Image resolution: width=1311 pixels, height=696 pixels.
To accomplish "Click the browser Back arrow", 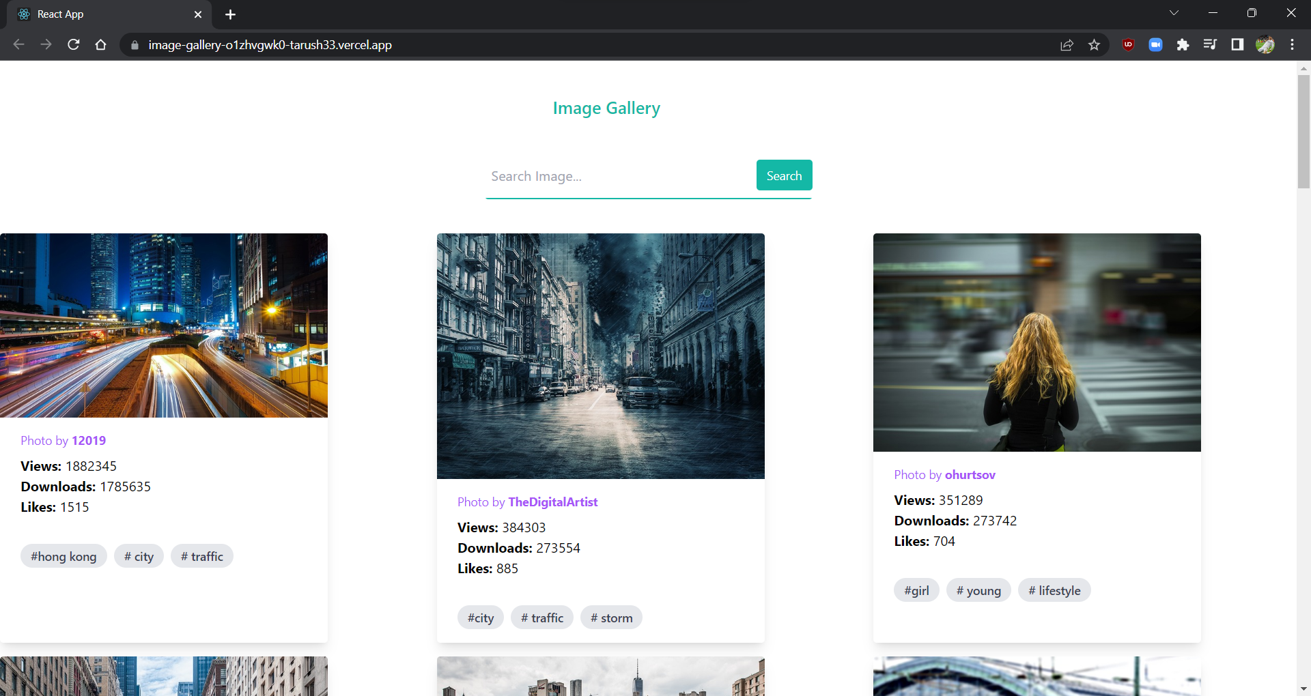I will click(x=18, y=44).
